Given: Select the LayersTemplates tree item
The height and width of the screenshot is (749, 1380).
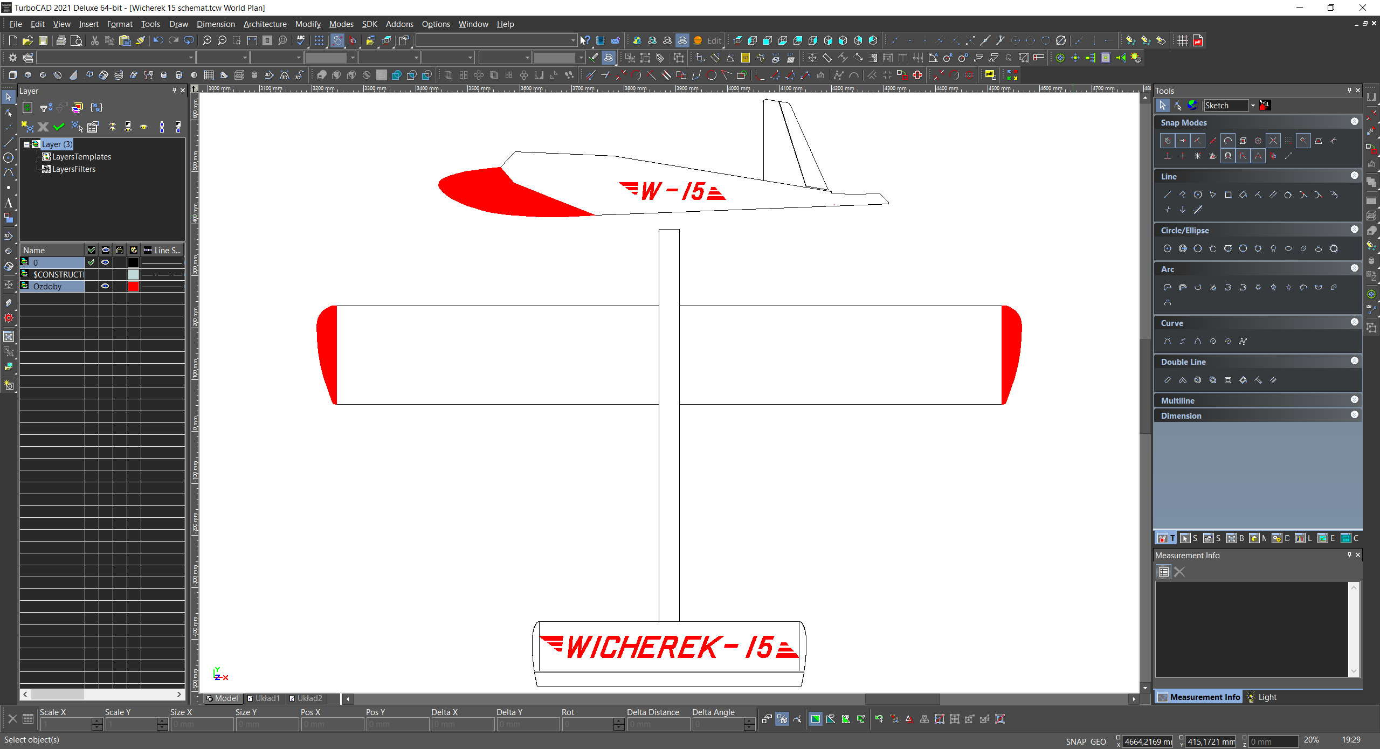Looking at the screenshot, I should [81, 157].
